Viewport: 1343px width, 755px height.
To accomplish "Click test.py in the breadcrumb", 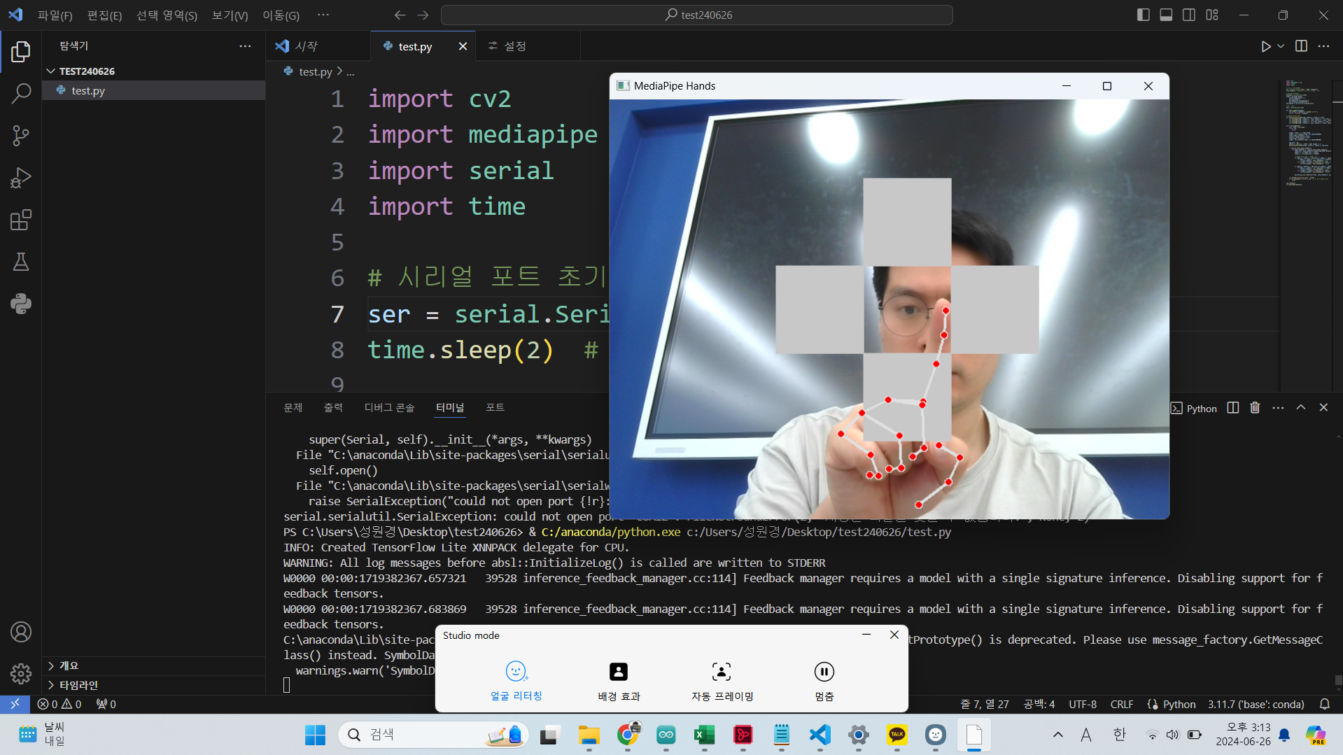I will pyautogui.click(x=315, y=71).
